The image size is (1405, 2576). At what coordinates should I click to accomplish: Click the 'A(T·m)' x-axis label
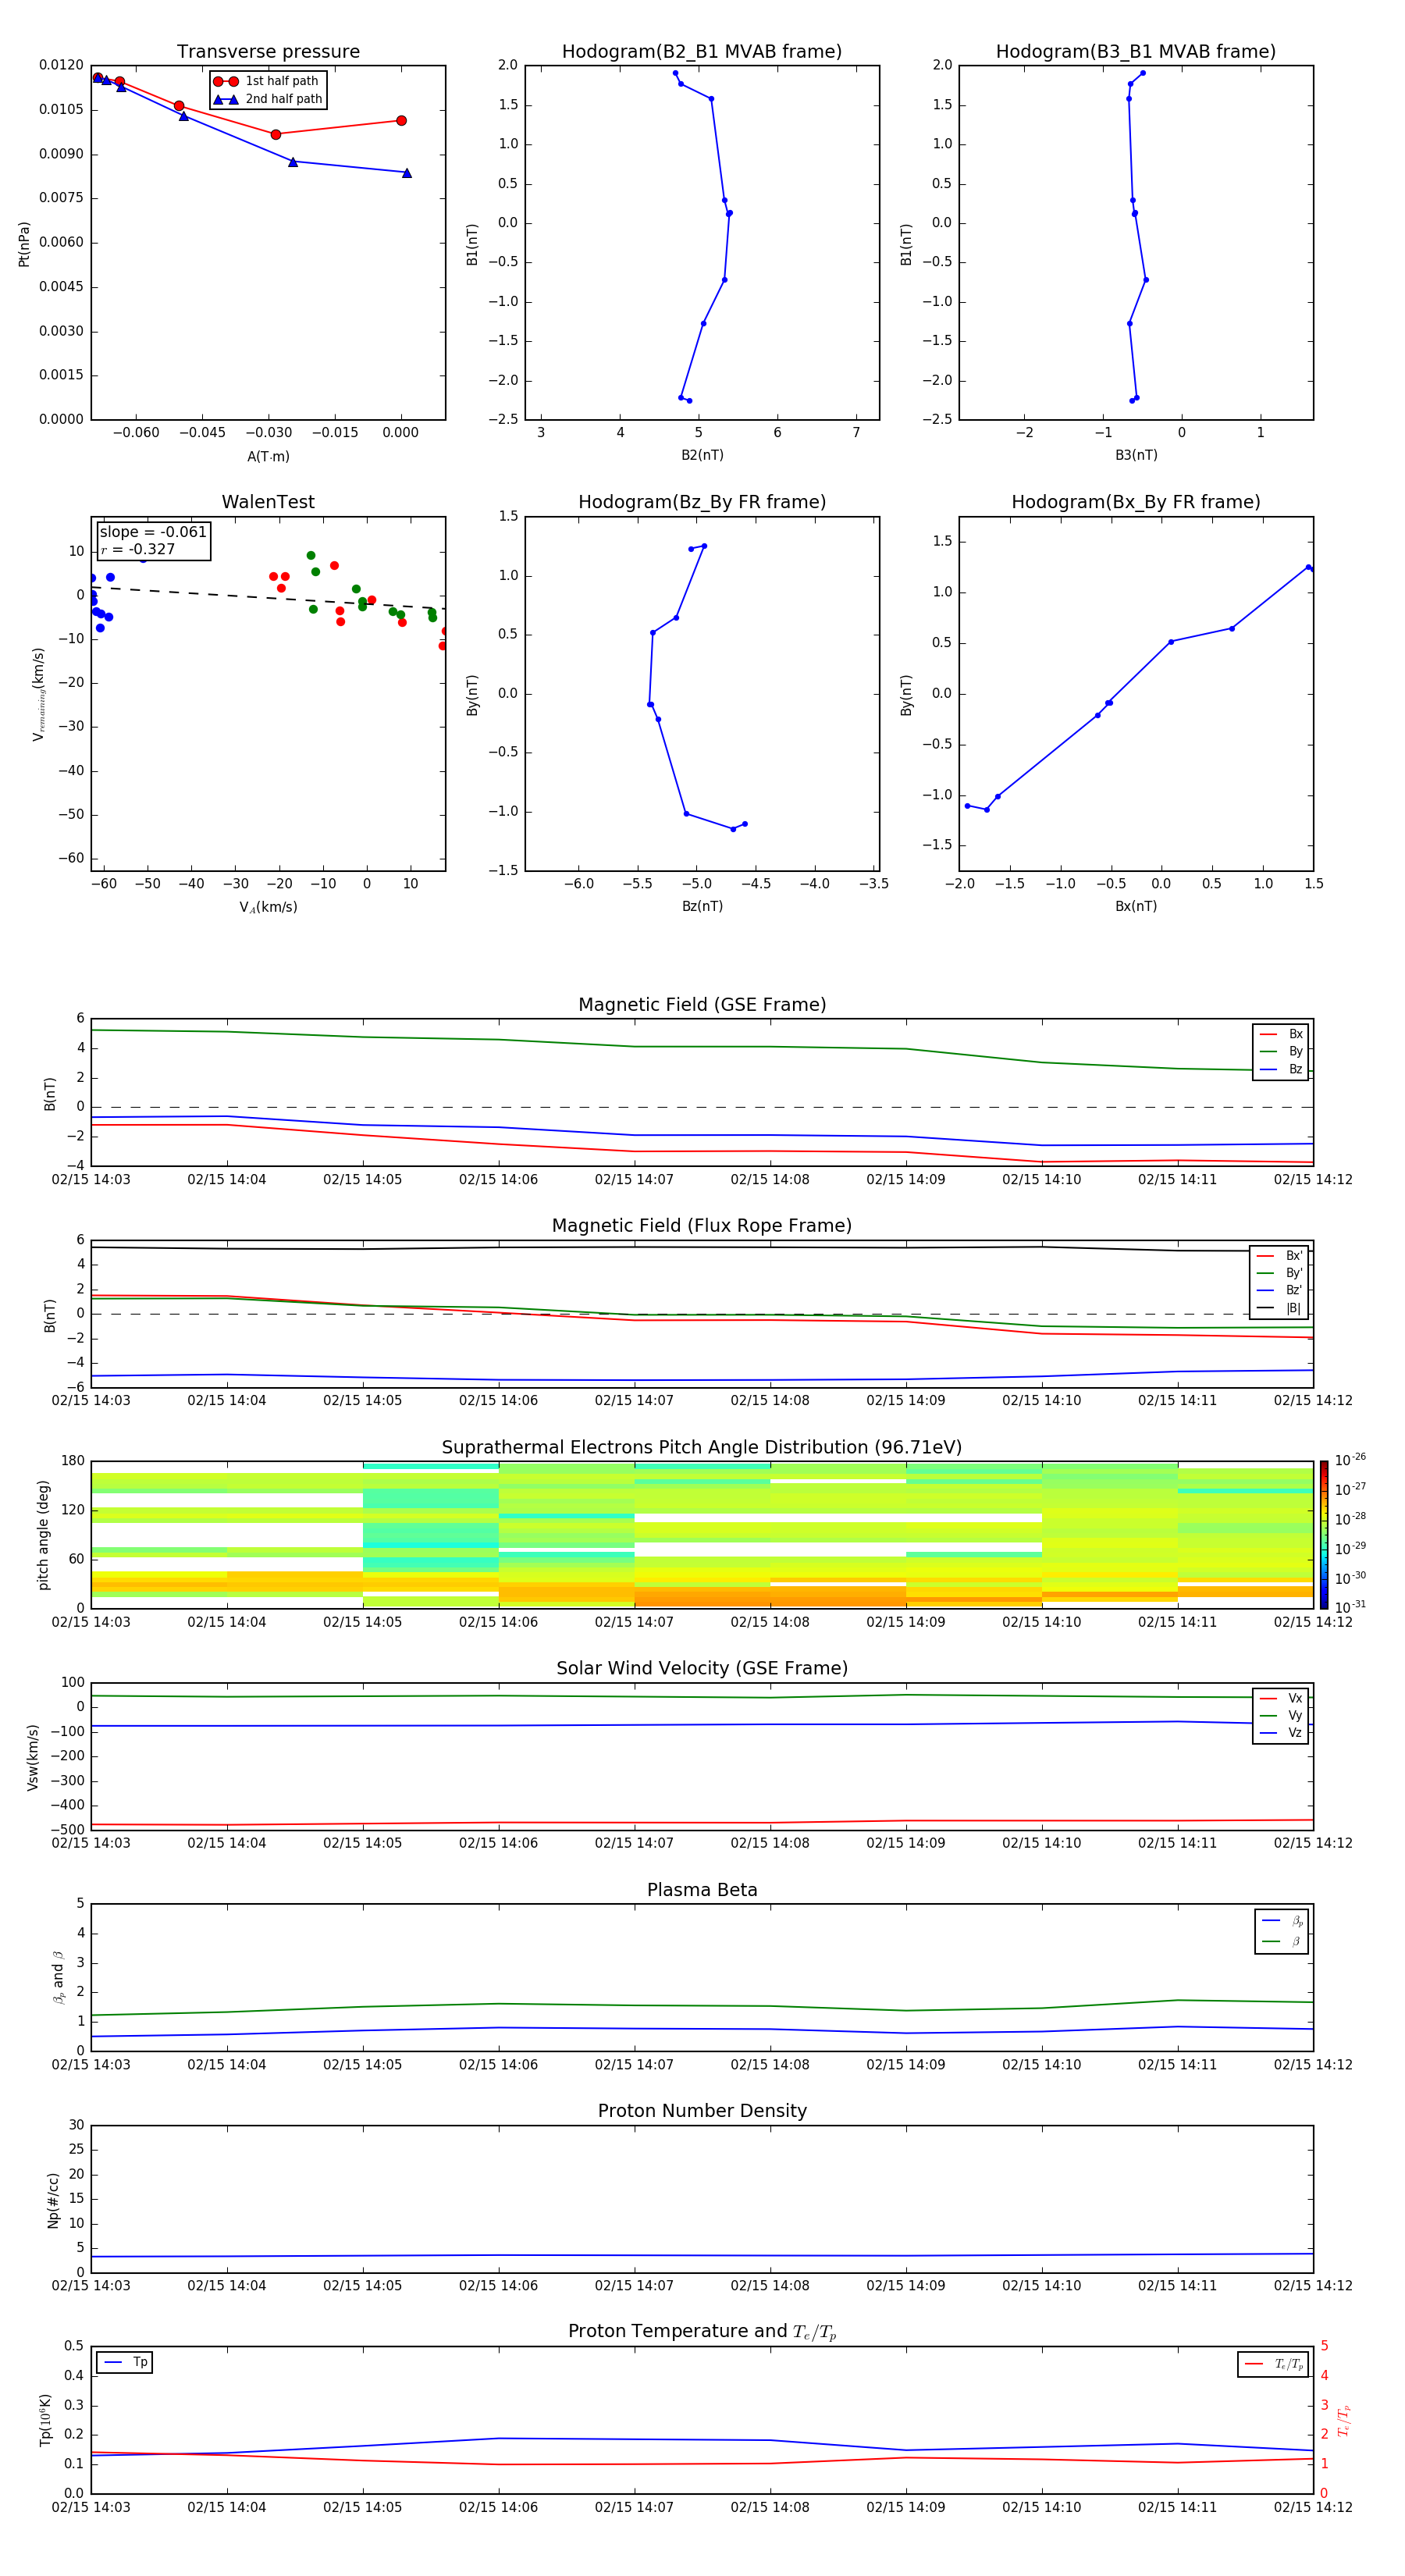pyautogui.click(x=268, y=456)
